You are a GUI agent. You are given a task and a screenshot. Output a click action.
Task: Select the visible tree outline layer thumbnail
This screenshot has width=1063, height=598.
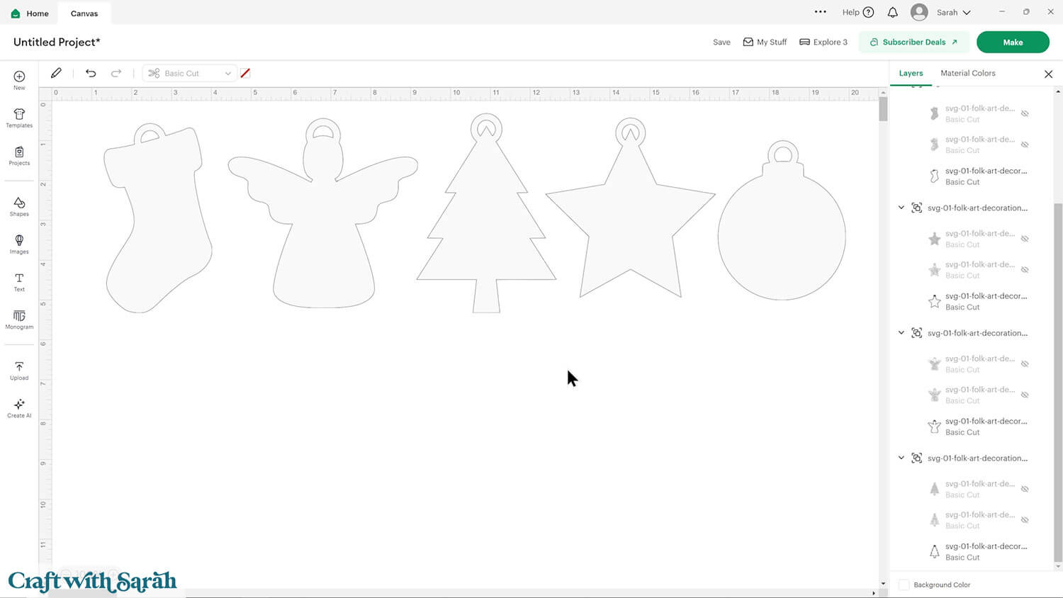(934, 551)
